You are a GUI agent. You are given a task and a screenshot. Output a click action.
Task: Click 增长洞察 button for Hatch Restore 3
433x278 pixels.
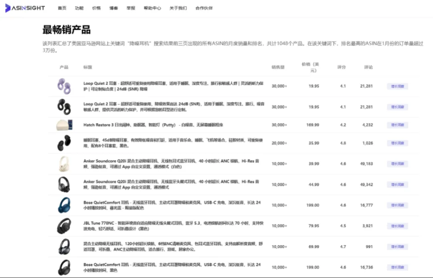tap(397, 125)
